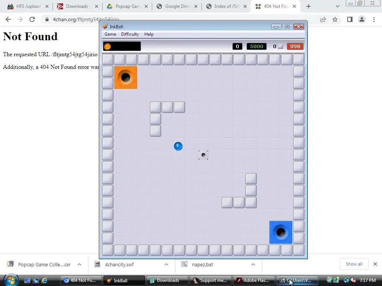Go back in Chrome
Screen dimensions: 382x286
[x=8, y=19]
